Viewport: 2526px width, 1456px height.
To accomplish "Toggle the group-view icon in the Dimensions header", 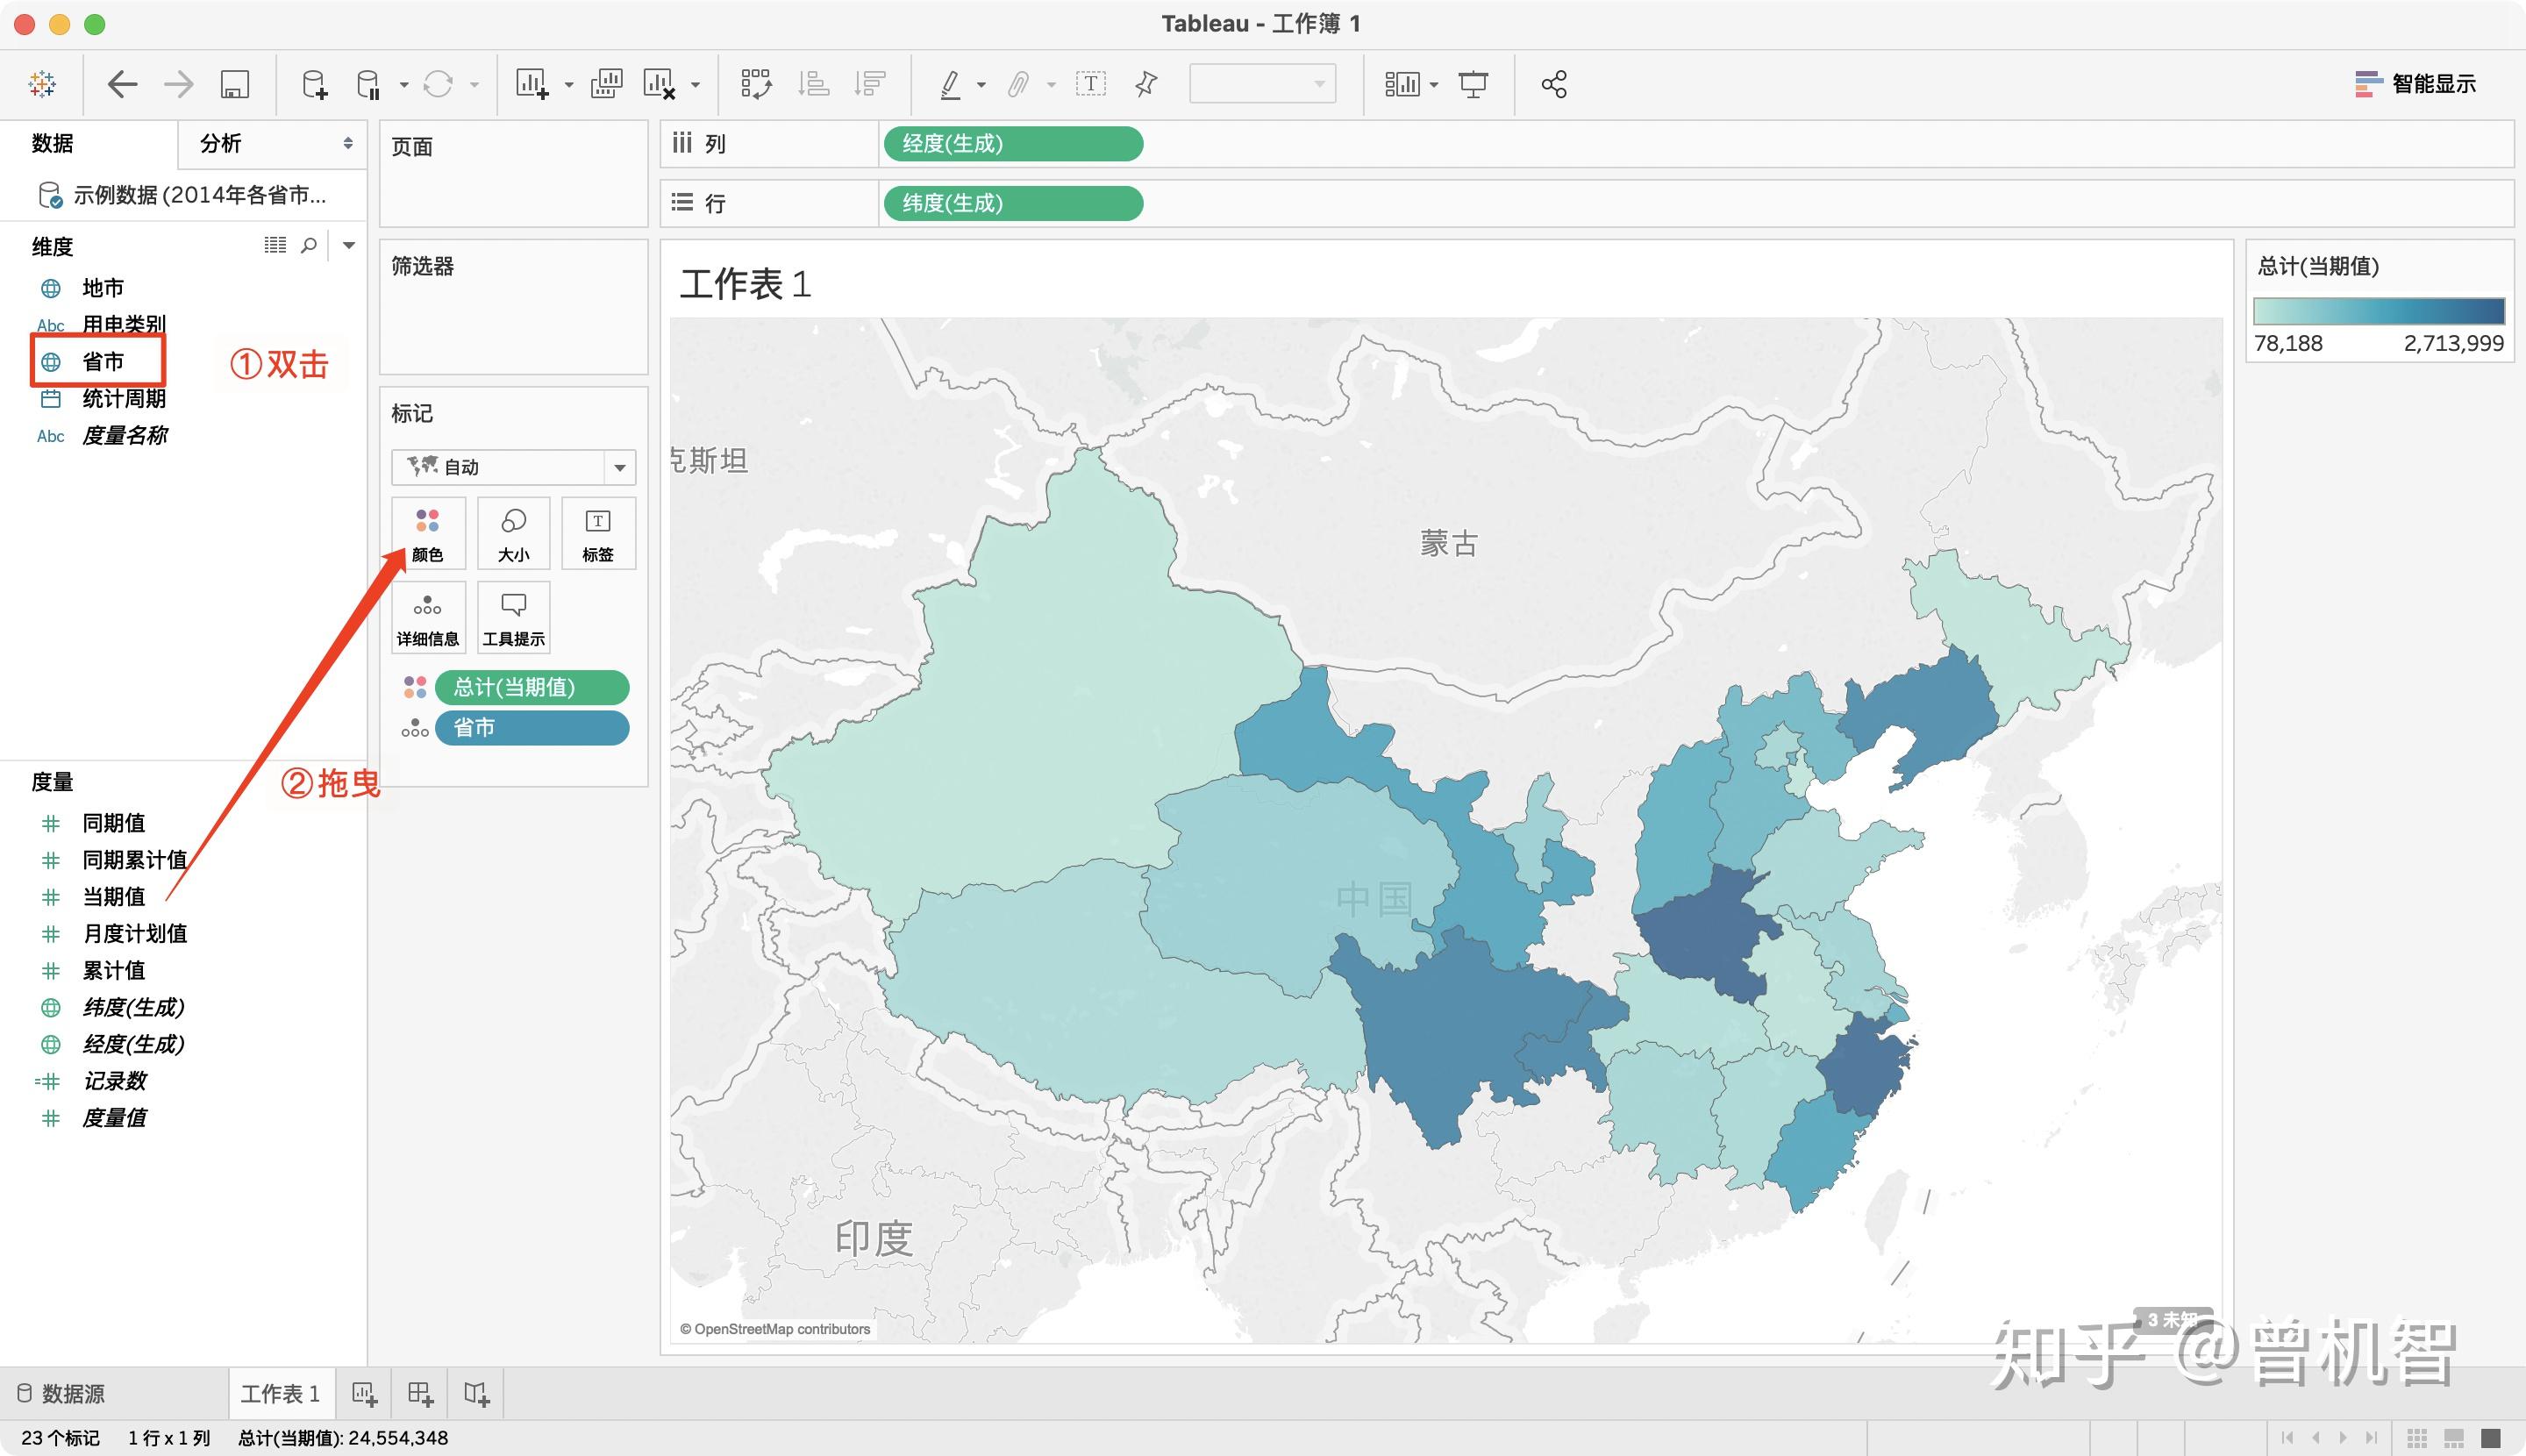I will point(275,245).
